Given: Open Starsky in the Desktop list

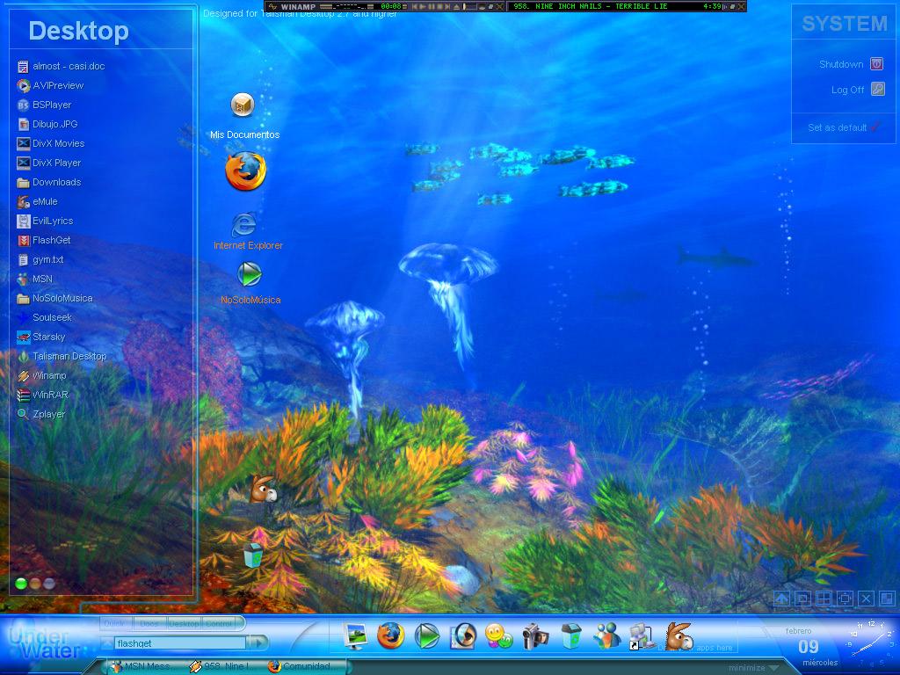Looking at the screenshot, I should point(40,337).
